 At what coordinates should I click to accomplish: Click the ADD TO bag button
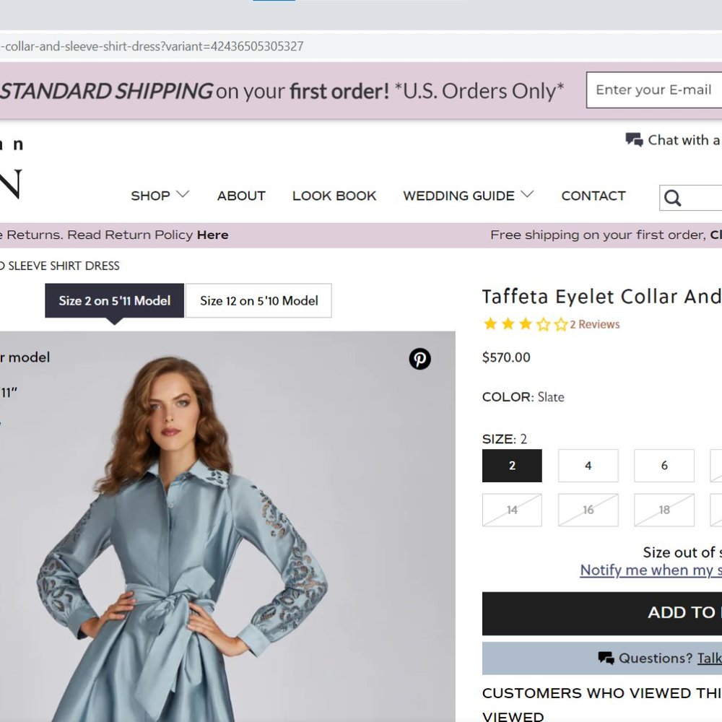click(x=602, y=613)
